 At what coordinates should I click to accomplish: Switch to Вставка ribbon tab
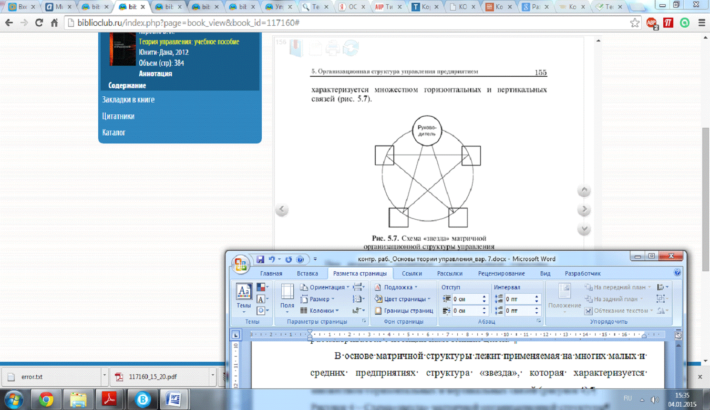tap(307, 273)
